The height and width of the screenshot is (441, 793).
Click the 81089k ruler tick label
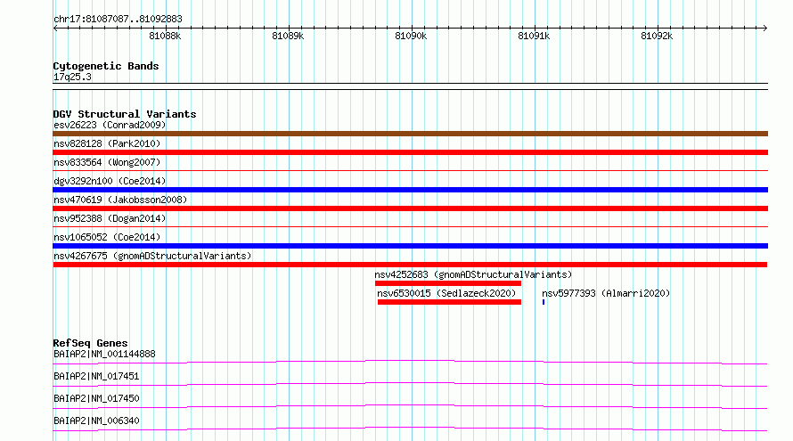point(288,36)
